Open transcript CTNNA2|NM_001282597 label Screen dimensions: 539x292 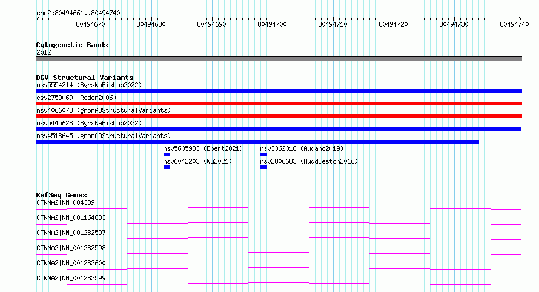[x=71, y=233]
